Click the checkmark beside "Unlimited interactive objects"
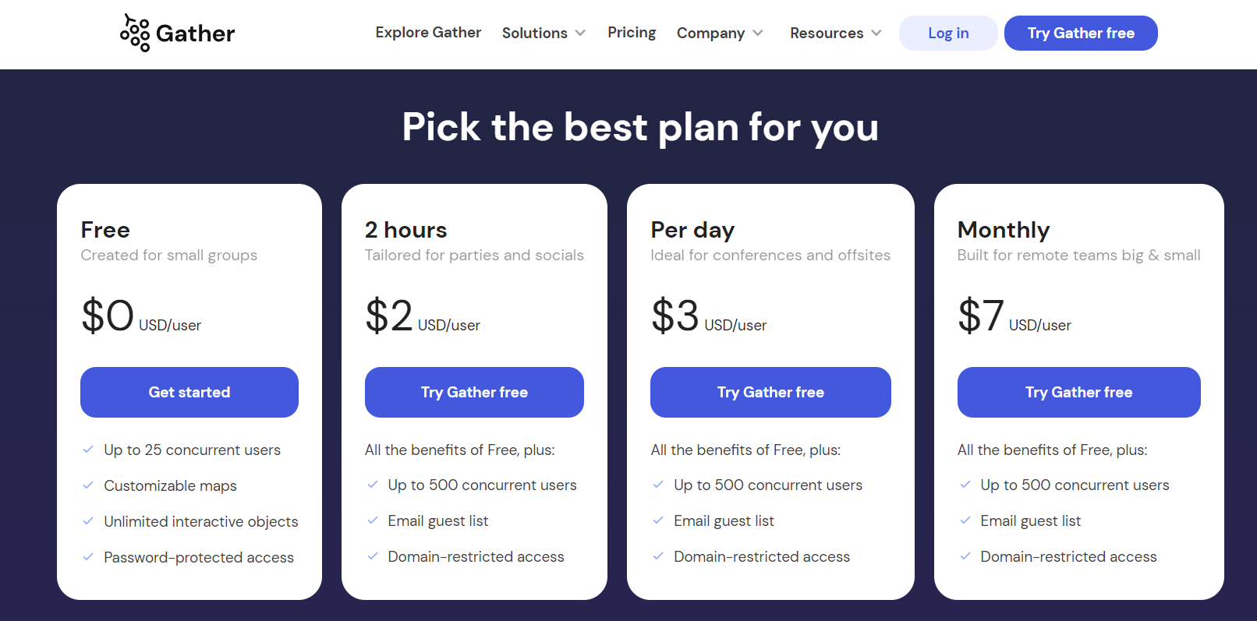The width and height of the screenshot is (1257, 621). point(87,521)
